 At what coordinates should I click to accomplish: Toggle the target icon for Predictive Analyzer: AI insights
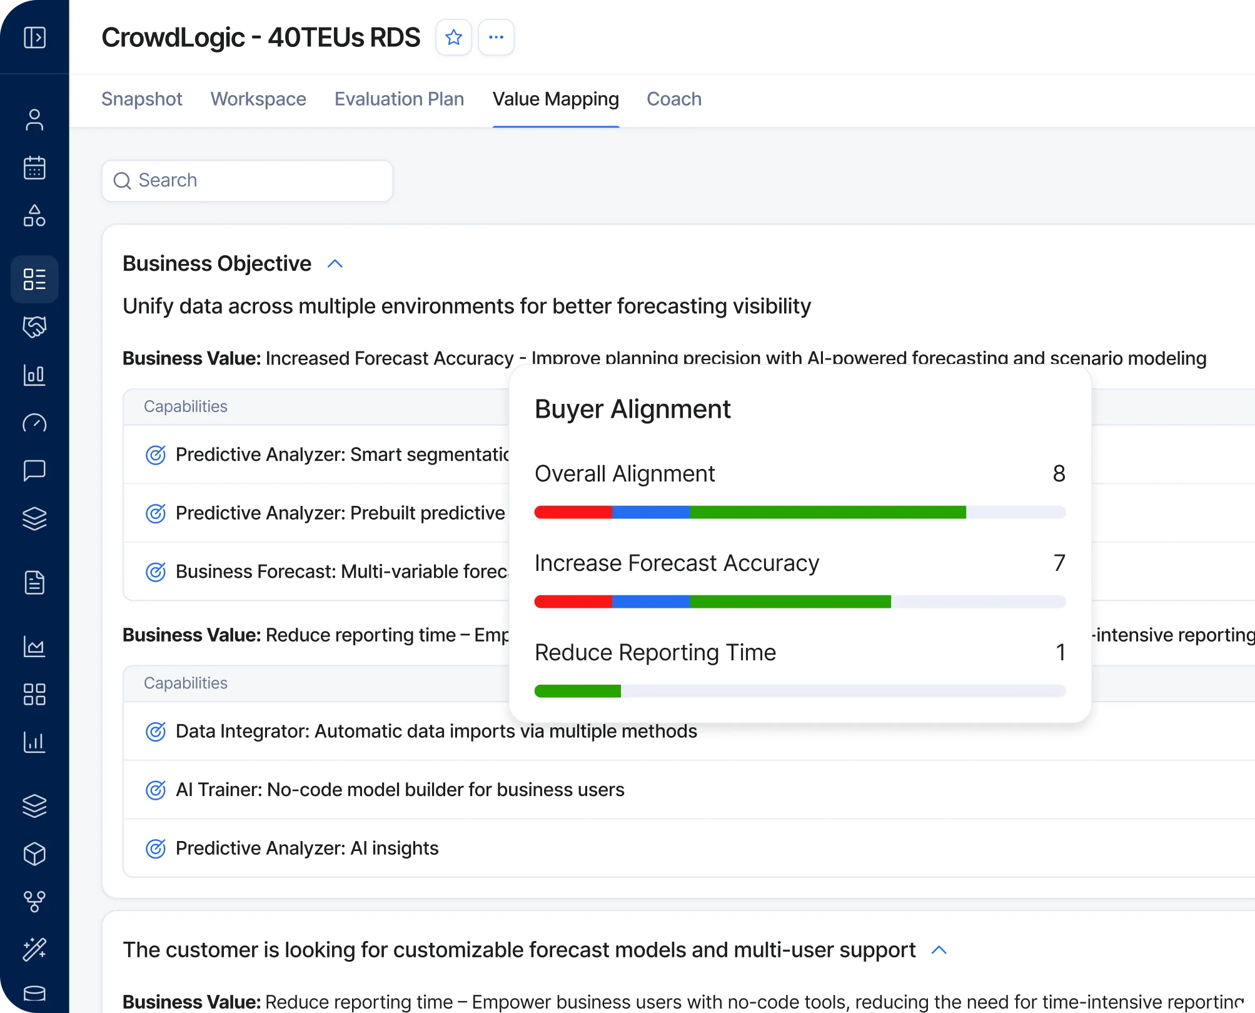tap(156, 849)
